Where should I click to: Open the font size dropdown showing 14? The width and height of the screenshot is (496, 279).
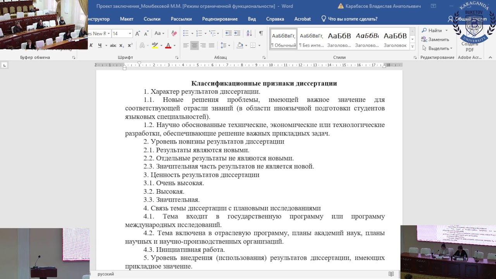pyautogui.click(x=130, y=34)
